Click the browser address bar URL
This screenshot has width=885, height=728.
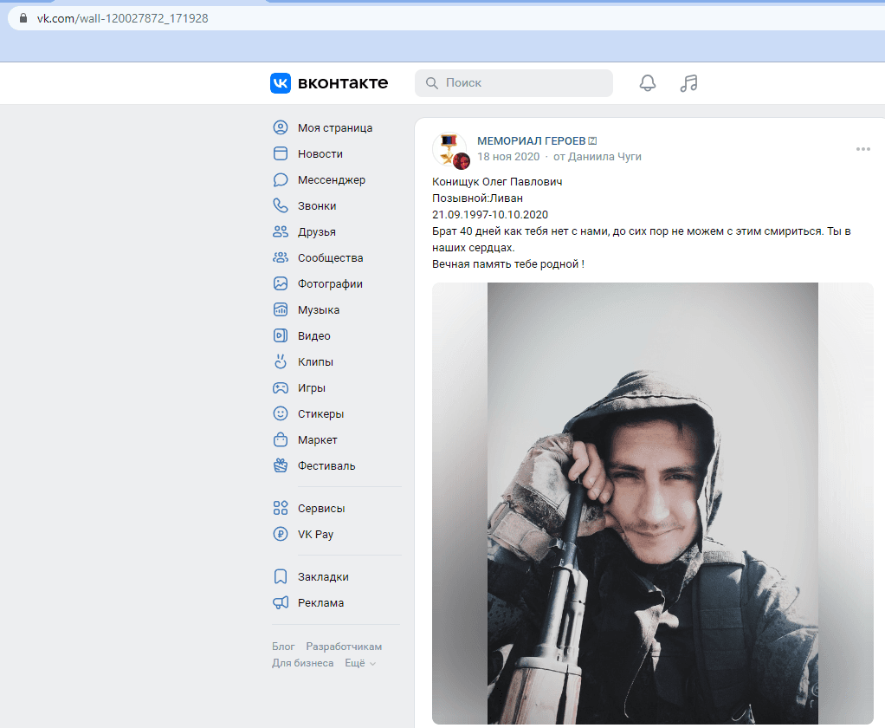click(122, 18)
